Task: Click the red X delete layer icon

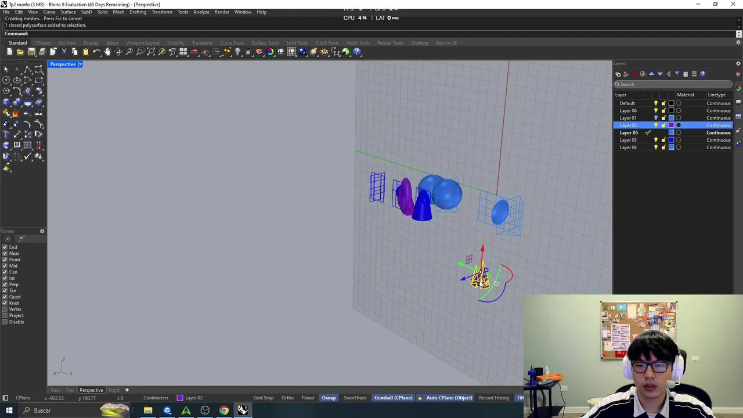Action: [x=634, y=74]
